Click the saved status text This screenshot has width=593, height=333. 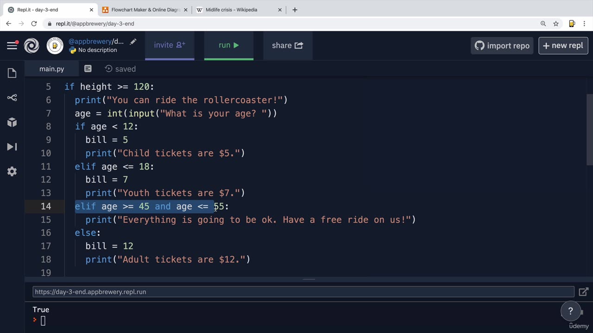tap(125, 69)
